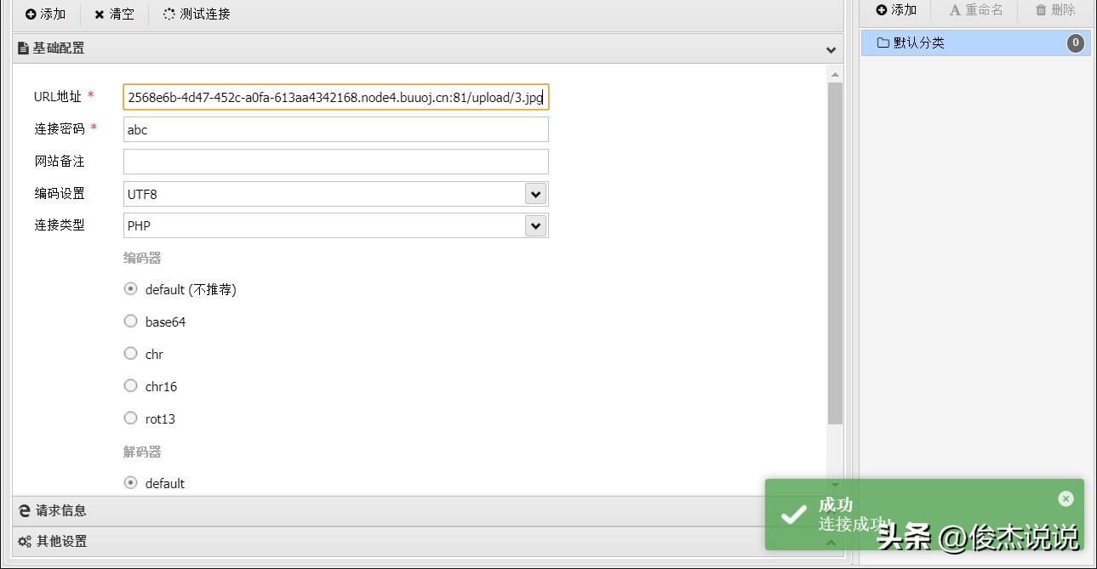Click the 添加 plus icon in left toolbar

click(x=31, y=14)
